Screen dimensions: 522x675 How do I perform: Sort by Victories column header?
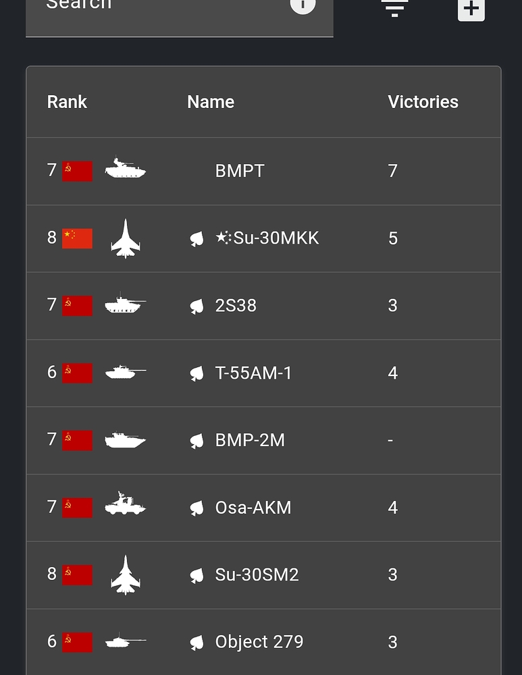[x=423, y=102]
